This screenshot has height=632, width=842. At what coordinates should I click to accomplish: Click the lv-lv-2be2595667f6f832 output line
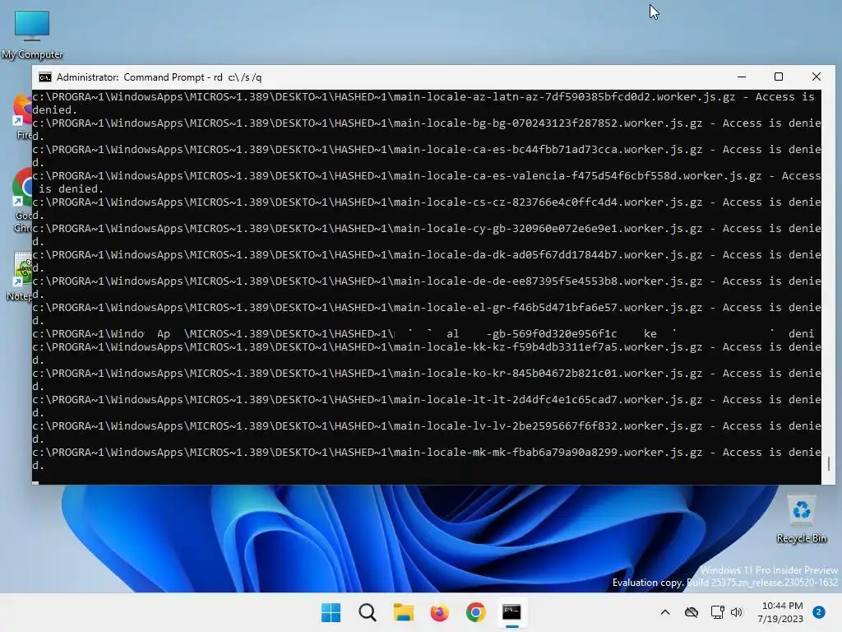click(x=427, y=433)
